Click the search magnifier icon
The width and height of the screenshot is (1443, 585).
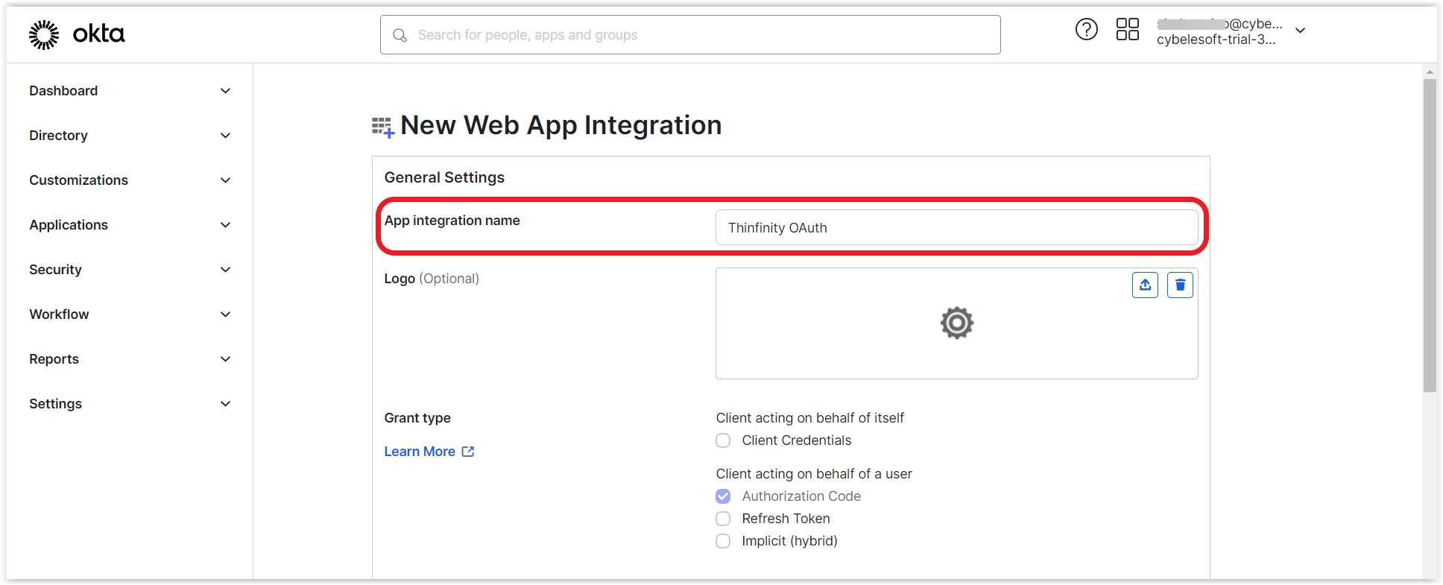400,35
